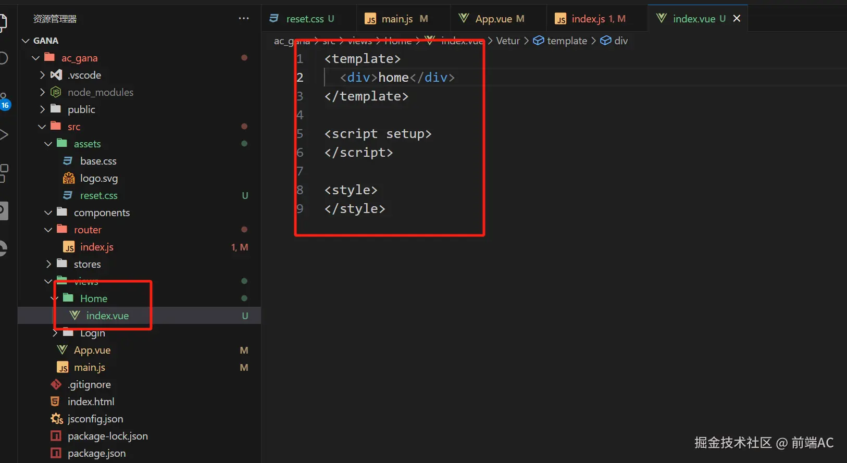
Task: Click the Vue icon next to App.vue file
Action: point(62,350)
